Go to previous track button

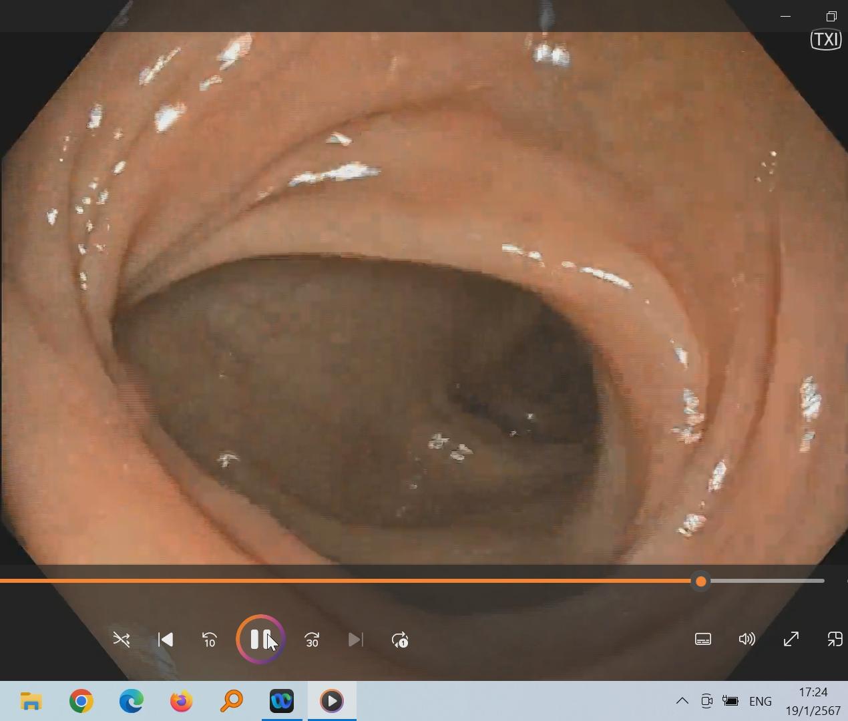tap(166, 640)
